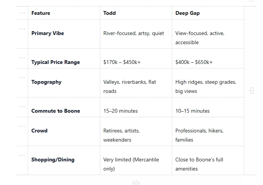This screenshot has width=263, height=185.
Task: Click the row options dots beside Commute to Boone
Action: pyautogui.click(x=22, y=107)
